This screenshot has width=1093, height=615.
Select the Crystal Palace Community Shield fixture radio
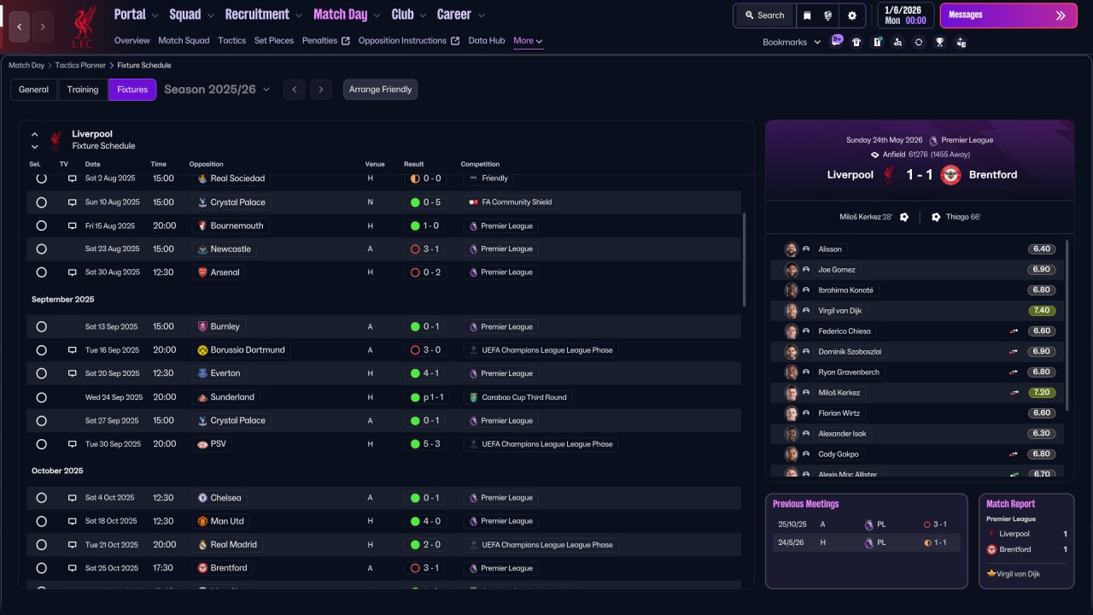(41, 202)
